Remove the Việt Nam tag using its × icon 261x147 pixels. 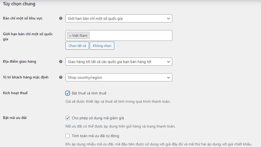[x=70, y=36]
